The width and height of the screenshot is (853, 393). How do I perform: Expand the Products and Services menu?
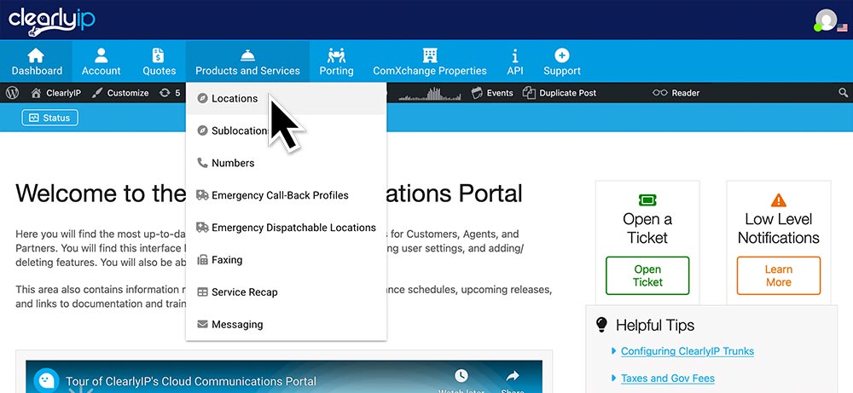[x=247, y=61]
